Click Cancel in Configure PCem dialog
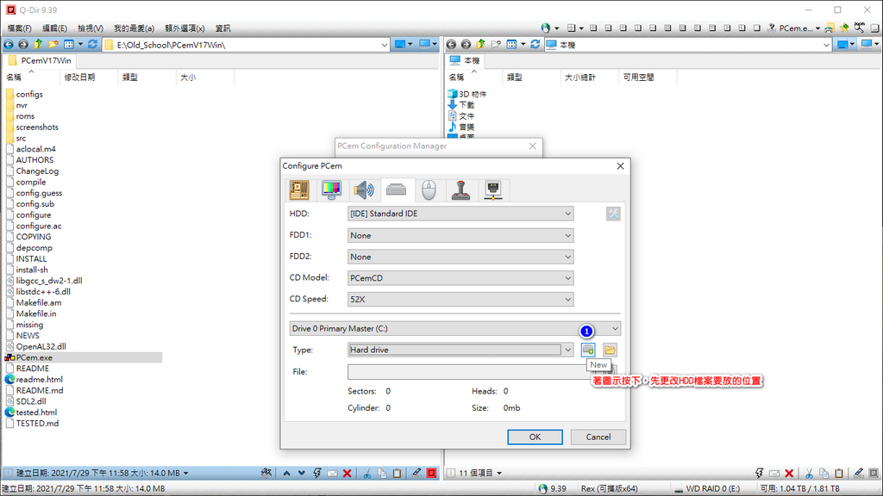This screenshot has width=883, height=496. (x=598, y=437)
